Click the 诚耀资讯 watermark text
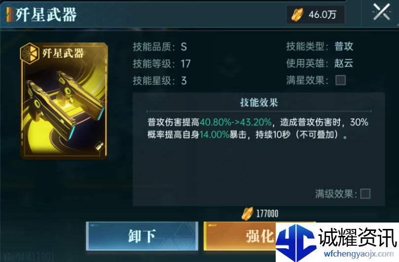The height and width of the screenshot is (262, 399). pos(358,237)
